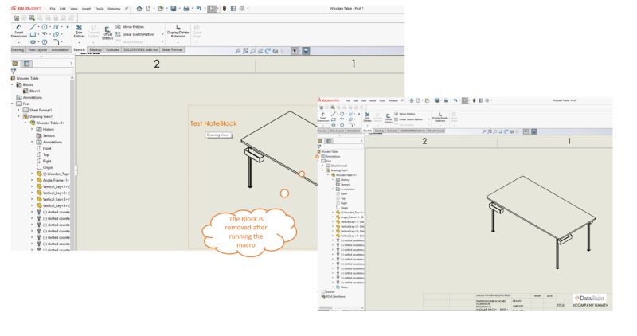Select Offset Entities tool in left window
This screenshot has height=336, width=637.
tap(107, 32)
